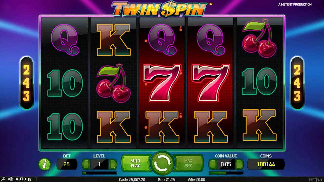The image size is (324, 182).
Task: Click the left 243 ways indicator
Action: [x=27, y=83]
